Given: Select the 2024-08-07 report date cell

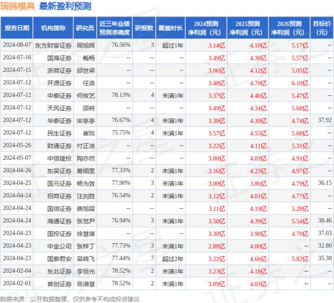Looking at the screenshot, I should [x=17, y=45].
